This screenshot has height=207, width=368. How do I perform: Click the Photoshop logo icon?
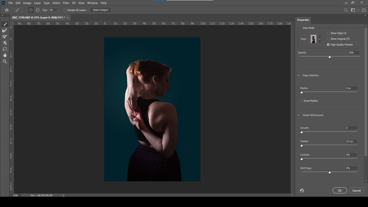(x=3, y=3)
